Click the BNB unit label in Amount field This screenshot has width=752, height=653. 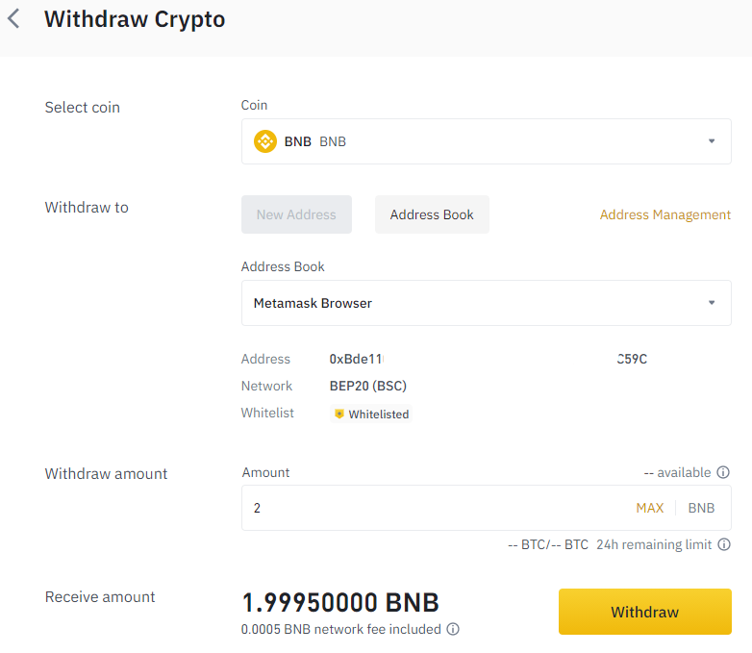coord(701,508)
